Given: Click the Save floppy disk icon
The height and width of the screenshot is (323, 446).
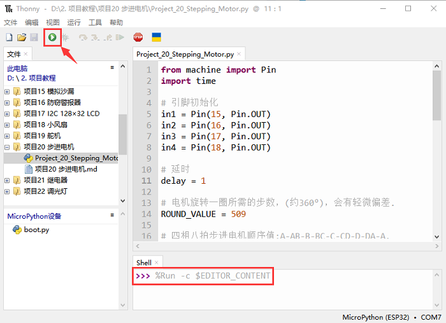Looking at the screenshot, I should (33, 38).
